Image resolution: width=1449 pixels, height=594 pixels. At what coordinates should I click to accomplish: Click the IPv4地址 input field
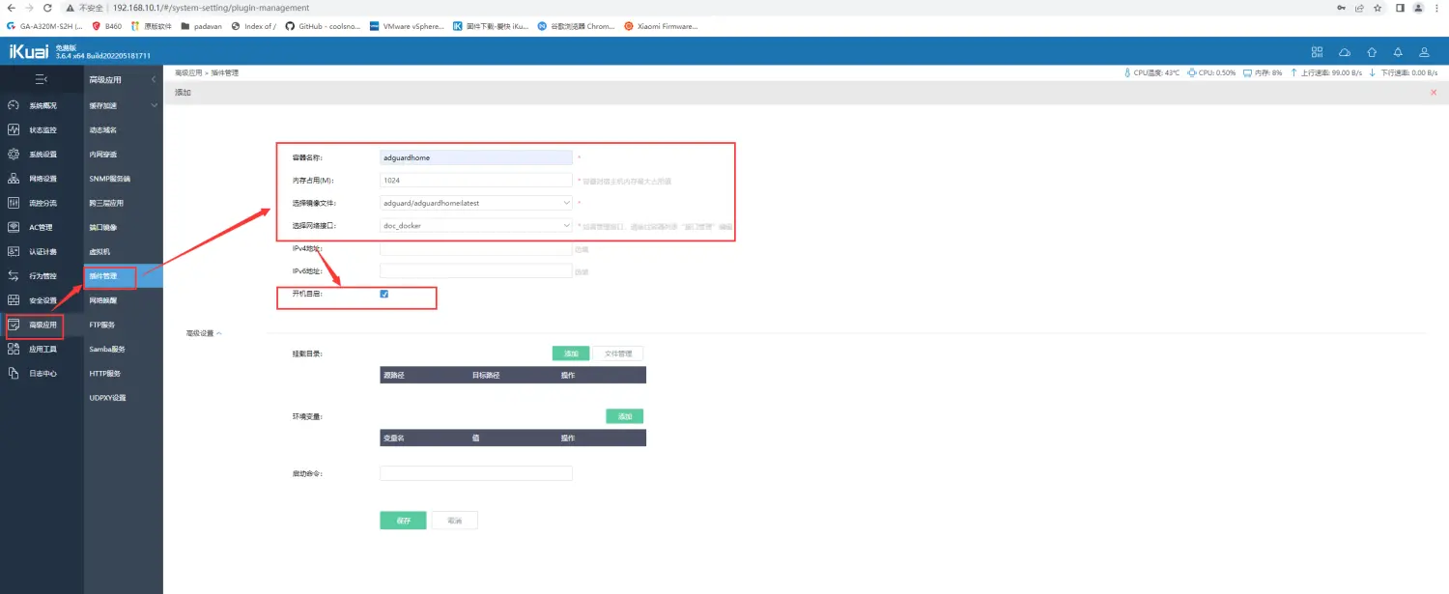click(x=476, y=249)
